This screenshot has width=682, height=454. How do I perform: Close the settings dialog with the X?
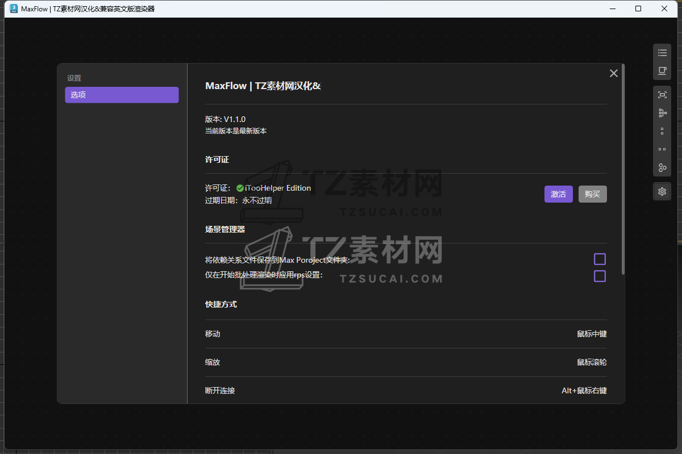click(614, 73)
